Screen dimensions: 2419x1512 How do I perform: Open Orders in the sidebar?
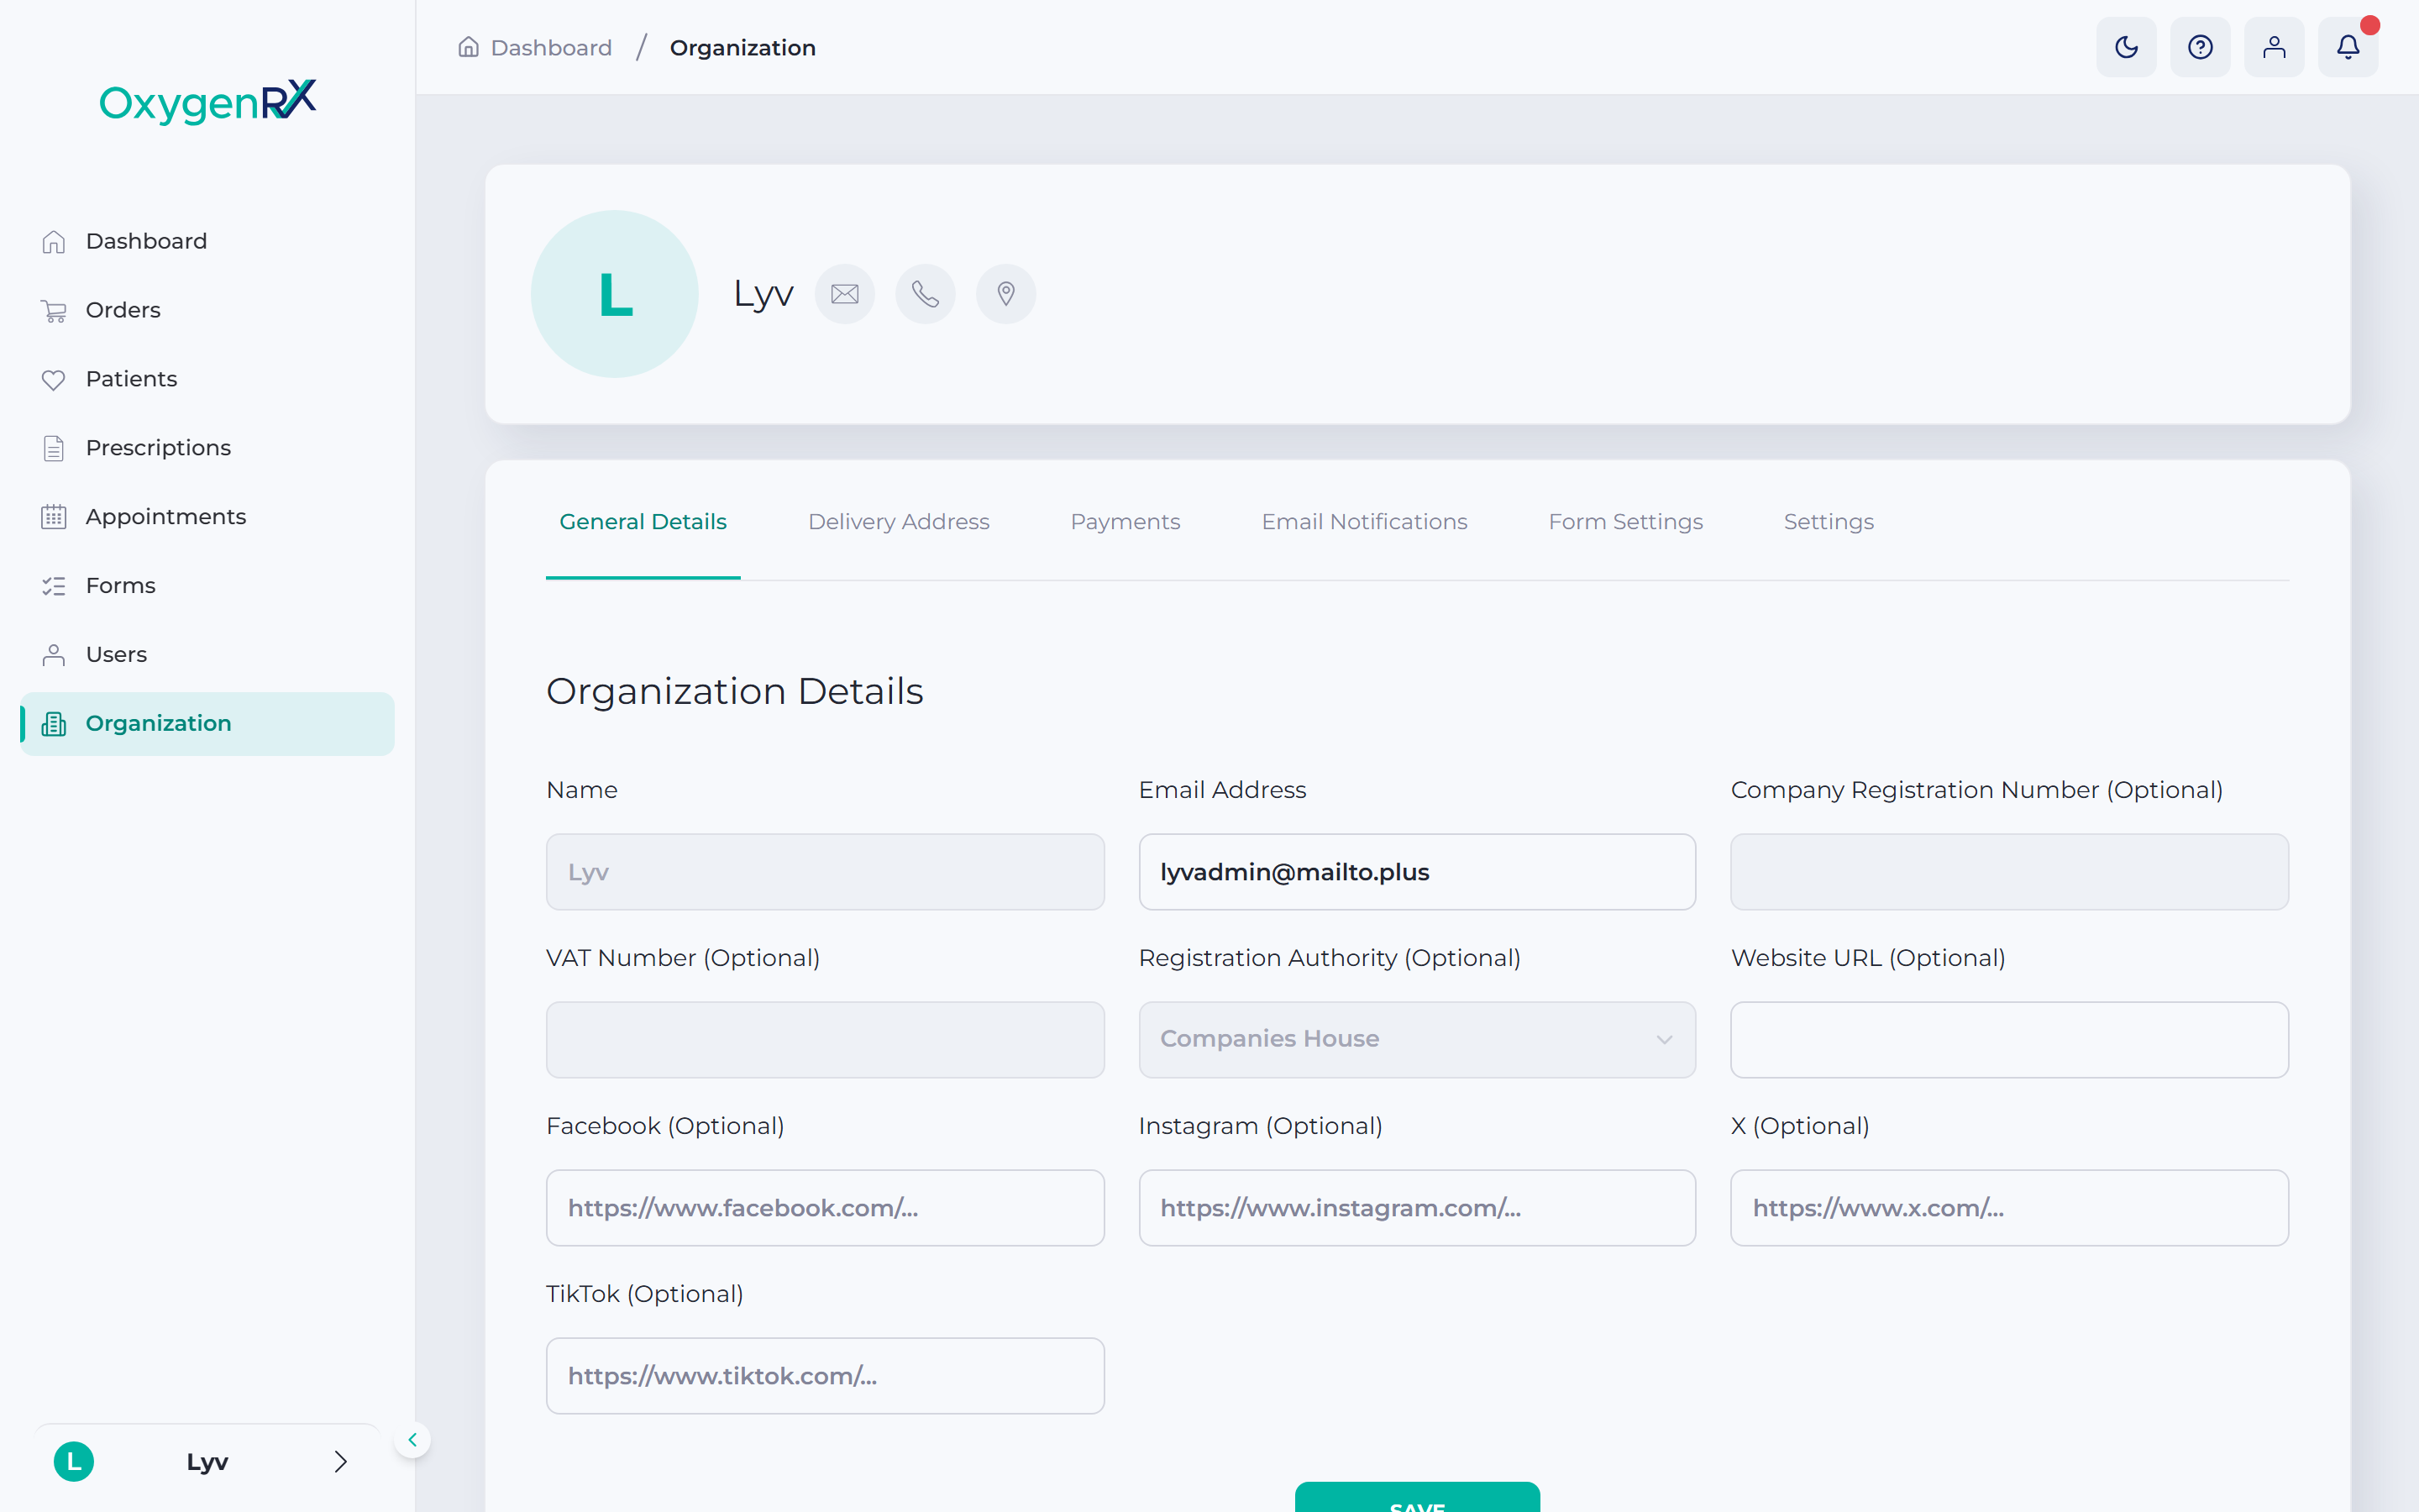[207, 311]
